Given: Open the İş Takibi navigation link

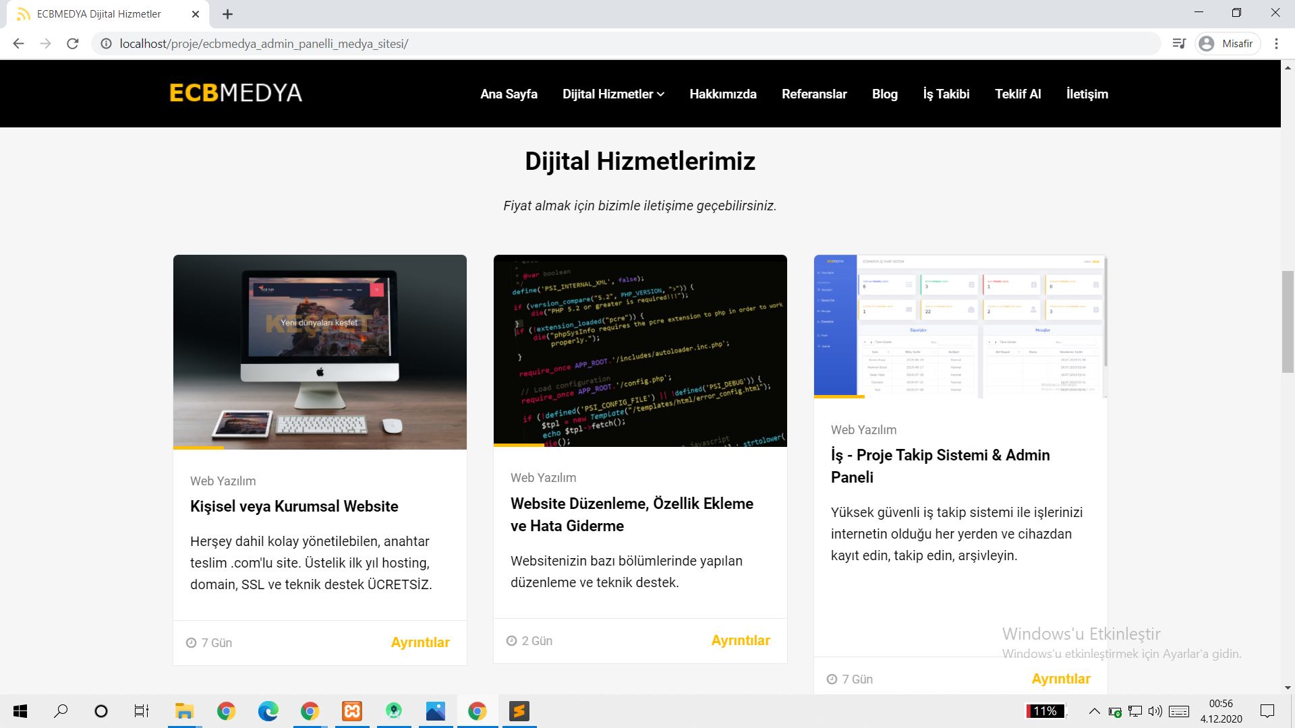Looking at the screenshot, I should [x=946, y=94].
